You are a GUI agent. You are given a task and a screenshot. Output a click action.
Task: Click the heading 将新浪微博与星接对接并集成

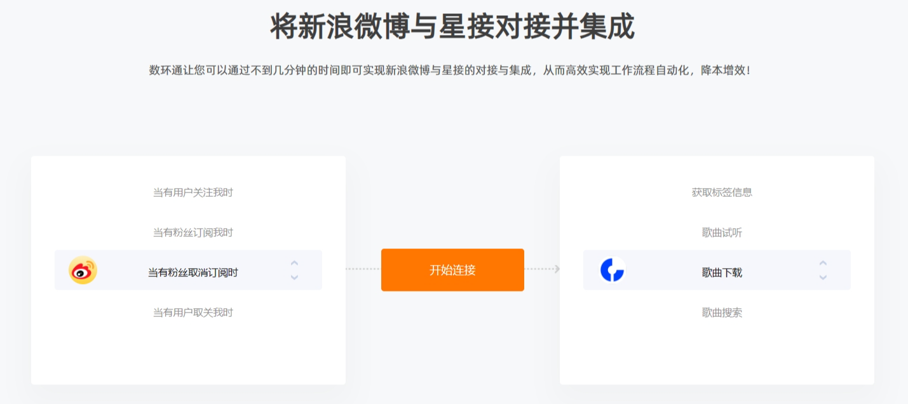click(452, 27)
